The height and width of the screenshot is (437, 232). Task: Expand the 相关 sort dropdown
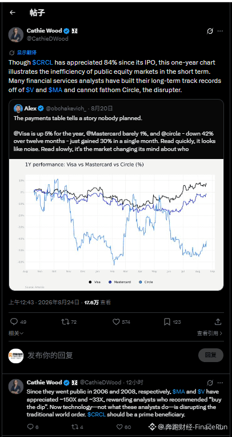16,333
